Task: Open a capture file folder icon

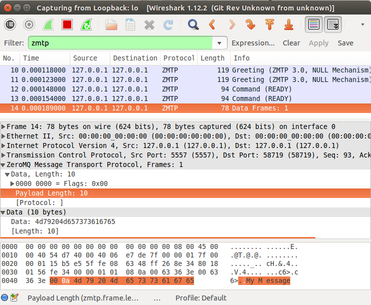Action: tap(111, 24)
